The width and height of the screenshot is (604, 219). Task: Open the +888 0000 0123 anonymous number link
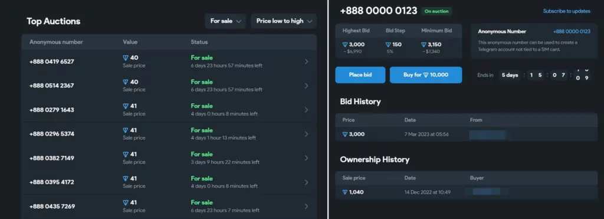[572, 32]
